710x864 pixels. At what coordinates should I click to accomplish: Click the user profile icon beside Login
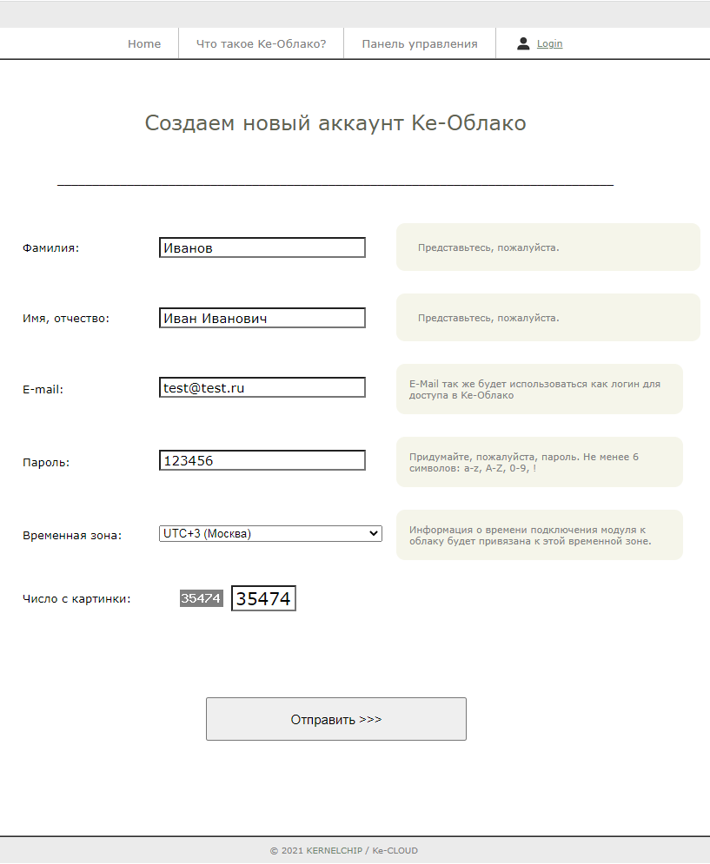[523, 43]
